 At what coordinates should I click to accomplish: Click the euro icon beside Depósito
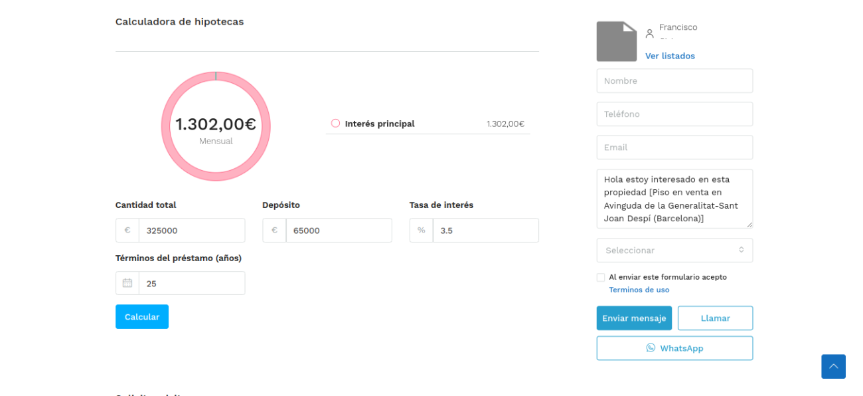[274, 231]
